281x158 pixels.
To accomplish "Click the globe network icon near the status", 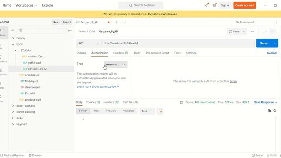I will 181,102.
